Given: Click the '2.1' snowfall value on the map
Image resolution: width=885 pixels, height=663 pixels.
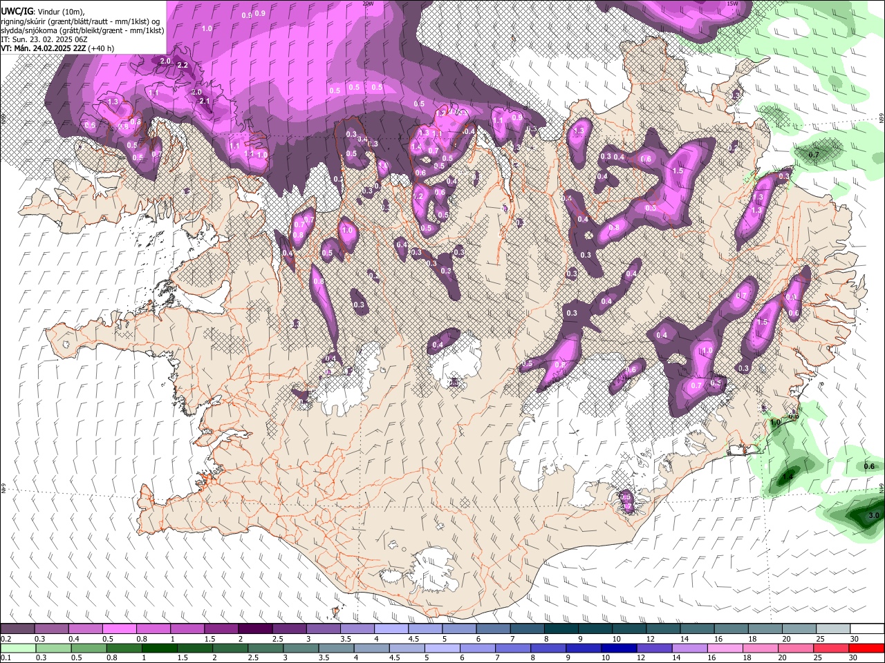Looking at the screenshot, I should tap(204, 101).
